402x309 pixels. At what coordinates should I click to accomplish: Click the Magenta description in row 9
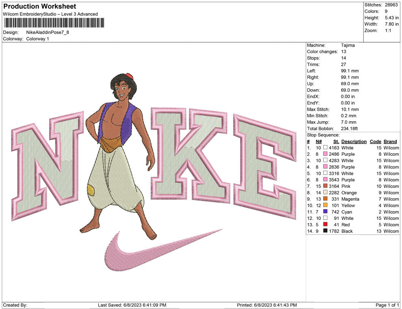tap(350, 199)
